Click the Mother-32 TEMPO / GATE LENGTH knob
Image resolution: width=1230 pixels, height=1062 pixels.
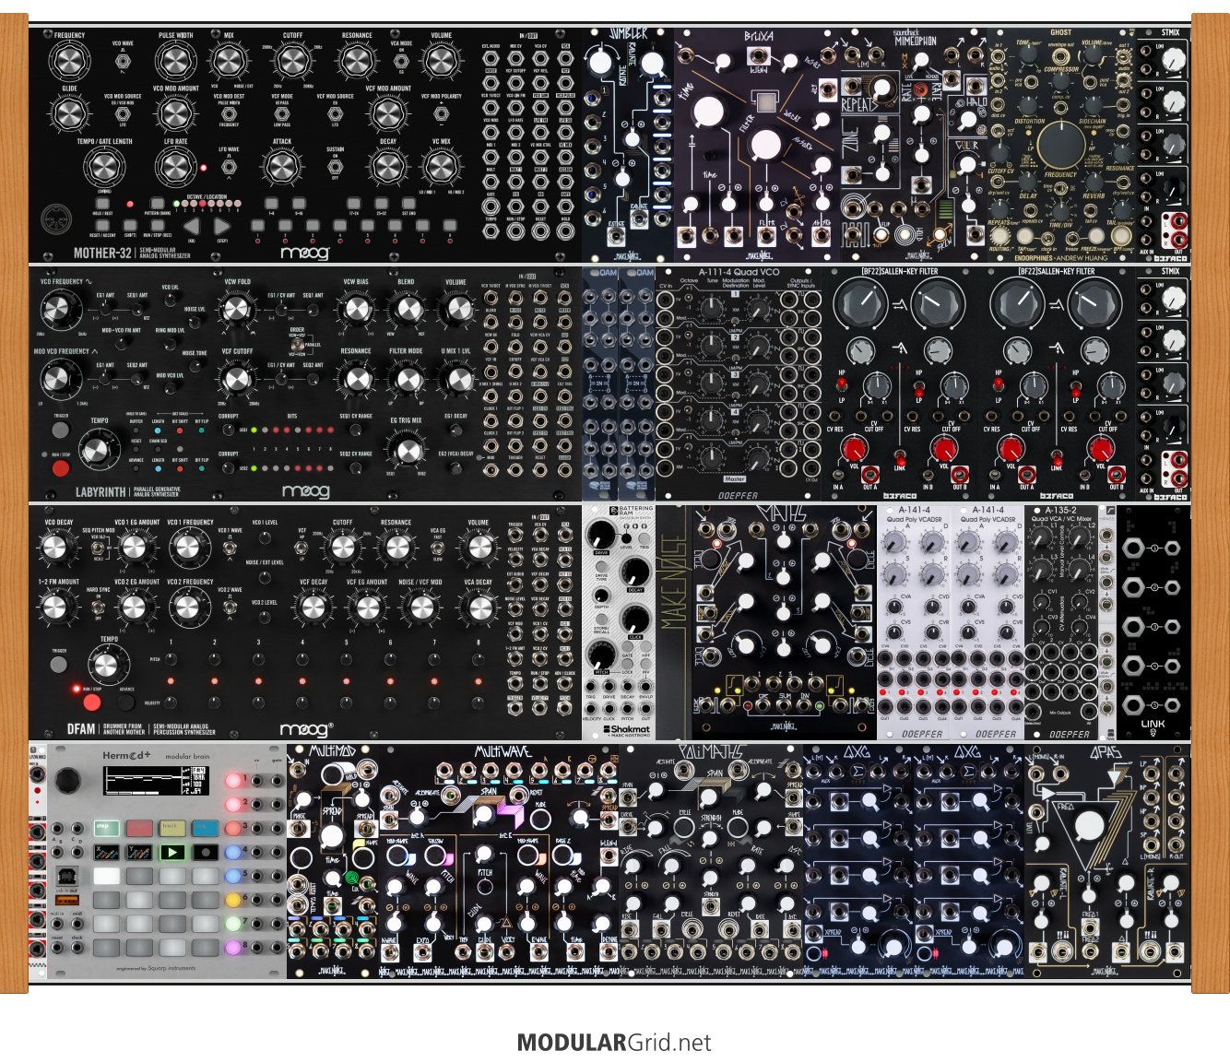click(x=104, y=169)
